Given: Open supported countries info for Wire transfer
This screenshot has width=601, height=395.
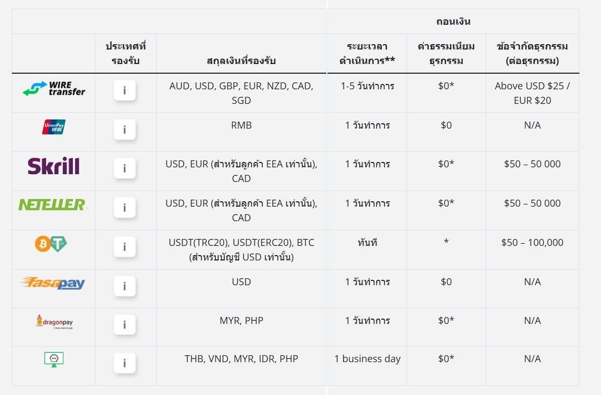Looking at the screenshot, I should [x=124, y=90].
